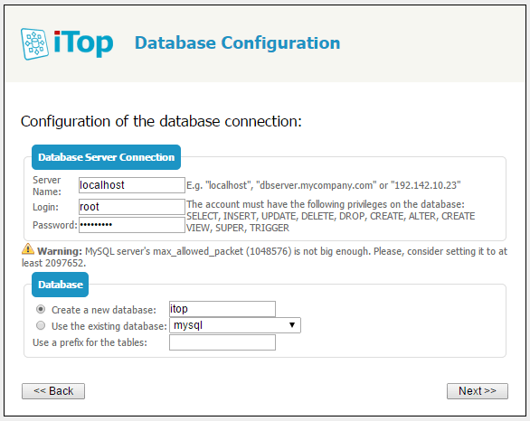Click the 'Create a new database:' label
This screenshot has width=530, height=421.
104,310
